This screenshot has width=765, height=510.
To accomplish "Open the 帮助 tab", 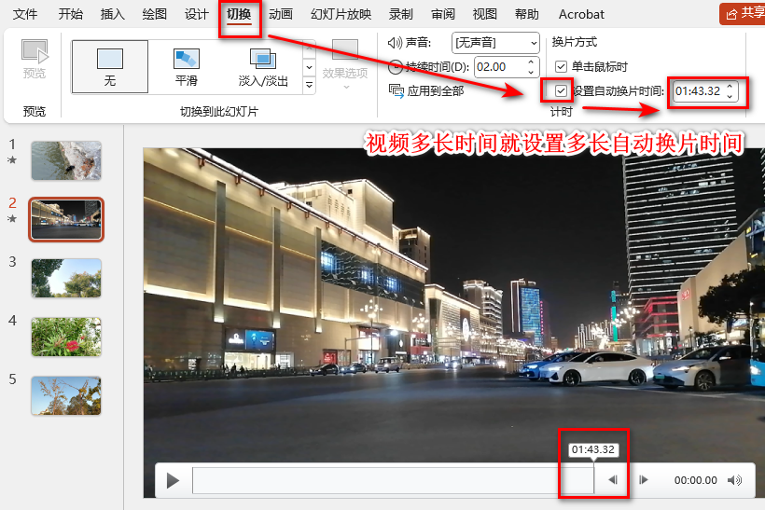I will coord(526,14).
